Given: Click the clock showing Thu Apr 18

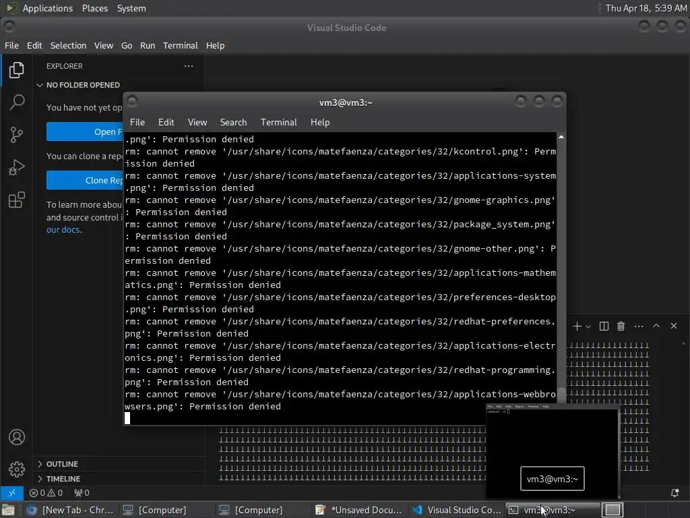Looking at the screenshot, I should click(x=646, y=8).
